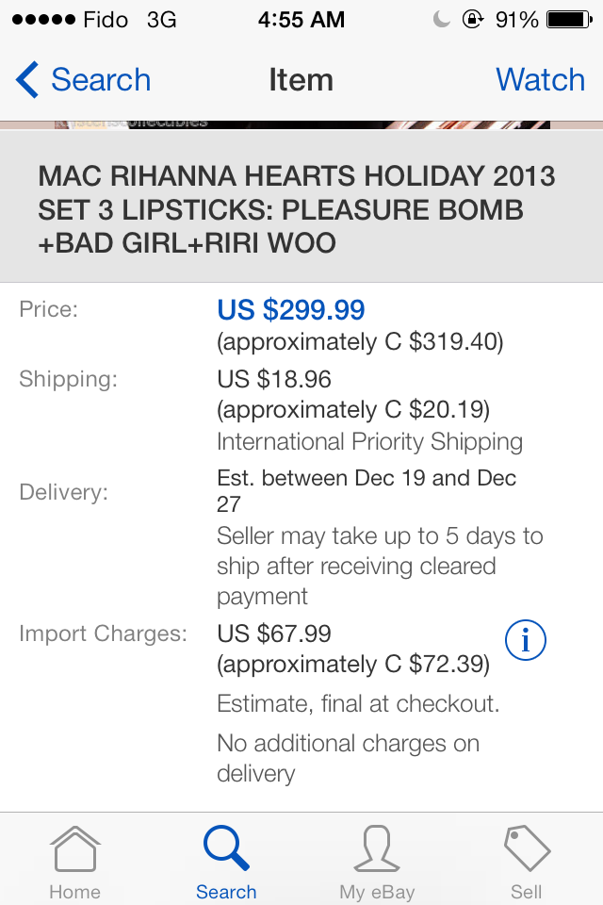Switch to the Sell tab label
The image size is (603, 905).
(527, 892)
